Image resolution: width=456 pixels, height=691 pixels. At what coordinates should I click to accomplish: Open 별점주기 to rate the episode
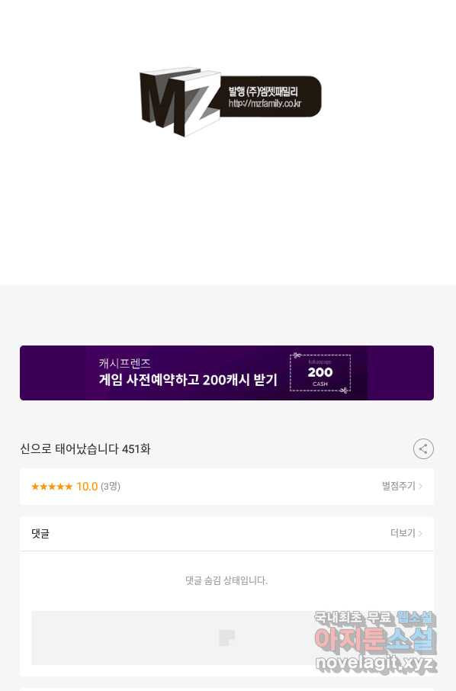click(398, 486)
